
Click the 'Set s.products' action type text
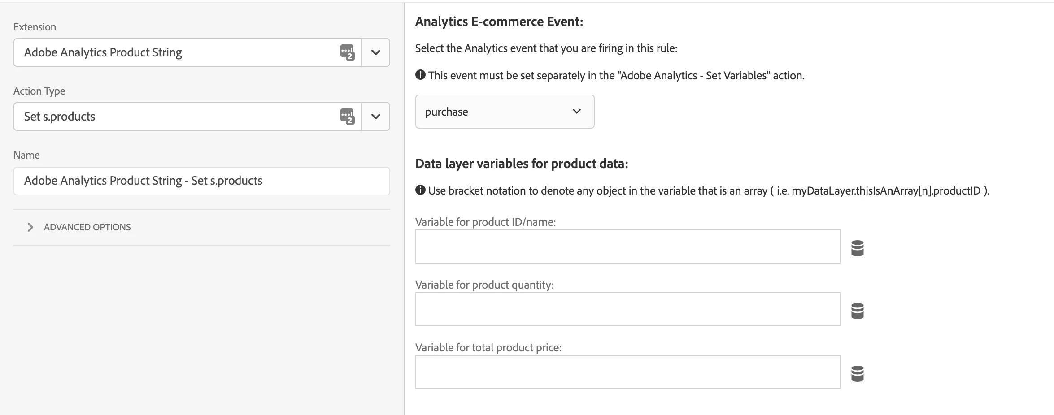[60, 117]
